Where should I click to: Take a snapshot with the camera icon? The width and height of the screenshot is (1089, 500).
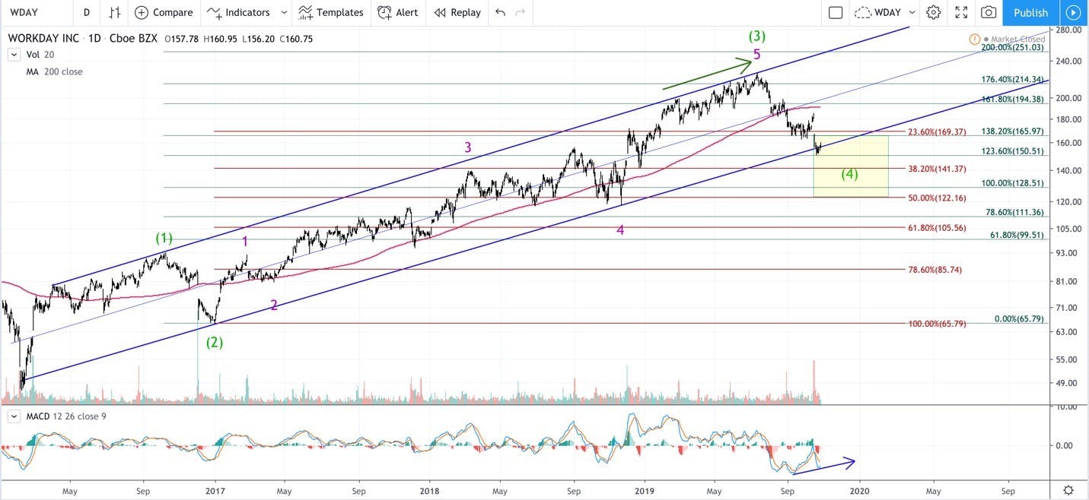pyautogui.click(x=989, y=12)
